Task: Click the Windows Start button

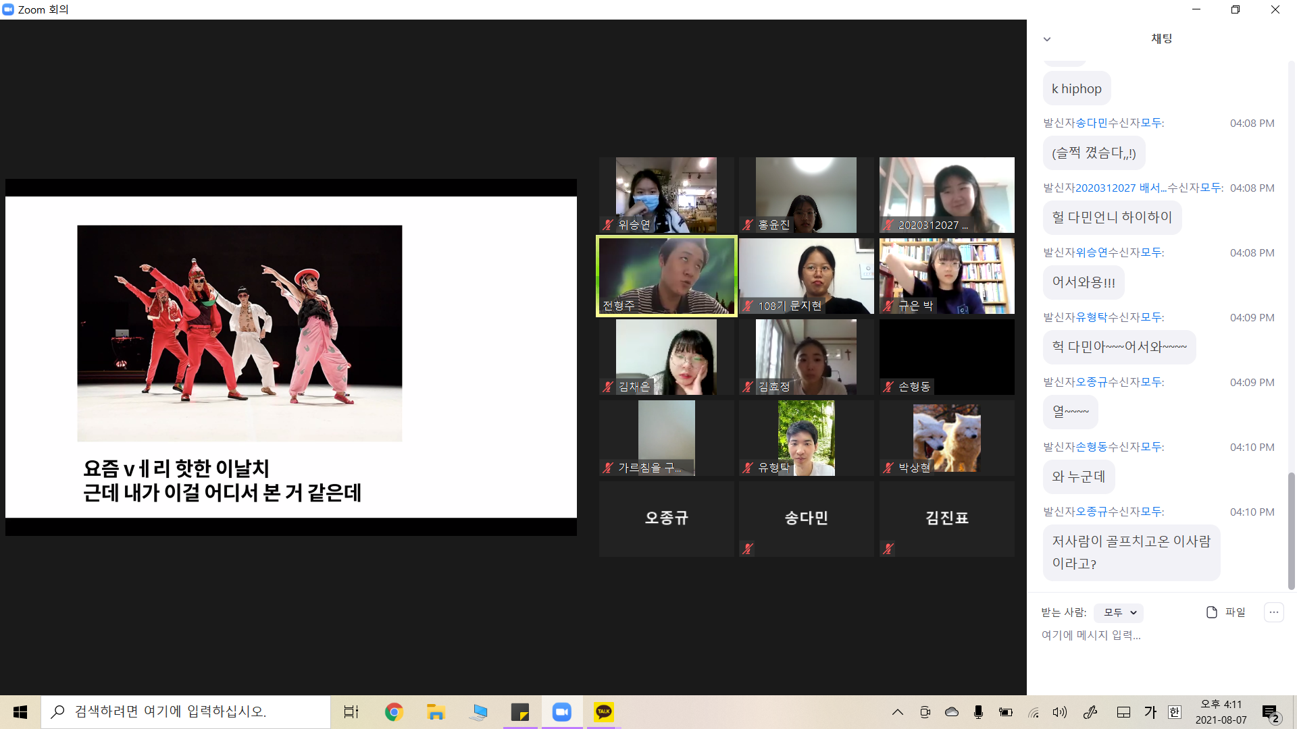Action: click(20, 712)
